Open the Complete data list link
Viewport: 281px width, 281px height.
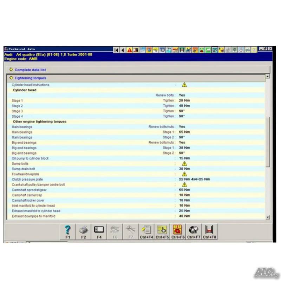pos(30,70)
